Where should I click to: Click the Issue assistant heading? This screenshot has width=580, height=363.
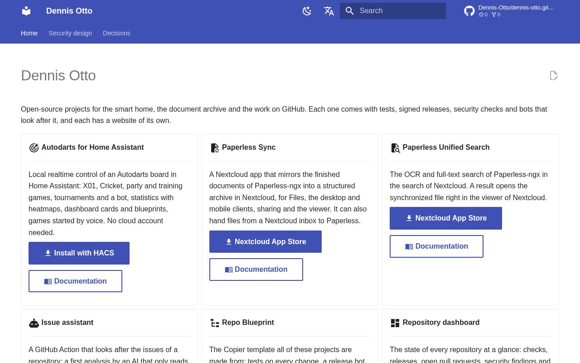68,323
